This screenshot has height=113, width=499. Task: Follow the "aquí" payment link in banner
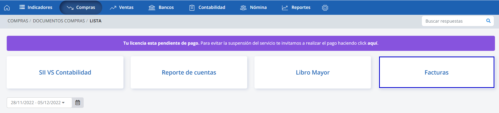[x=372, y=43]
